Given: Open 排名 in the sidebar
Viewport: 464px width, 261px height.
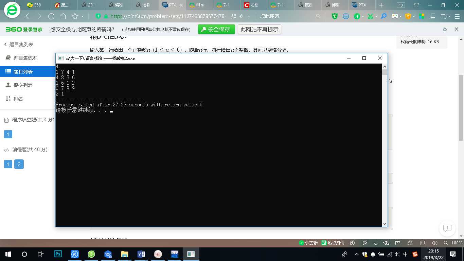Looking at the screenshot, I should [14, 99].
